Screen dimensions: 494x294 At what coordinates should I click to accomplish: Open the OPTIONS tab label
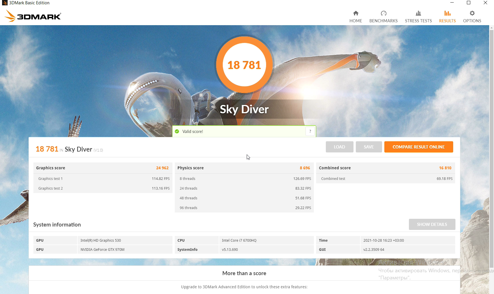472,21
